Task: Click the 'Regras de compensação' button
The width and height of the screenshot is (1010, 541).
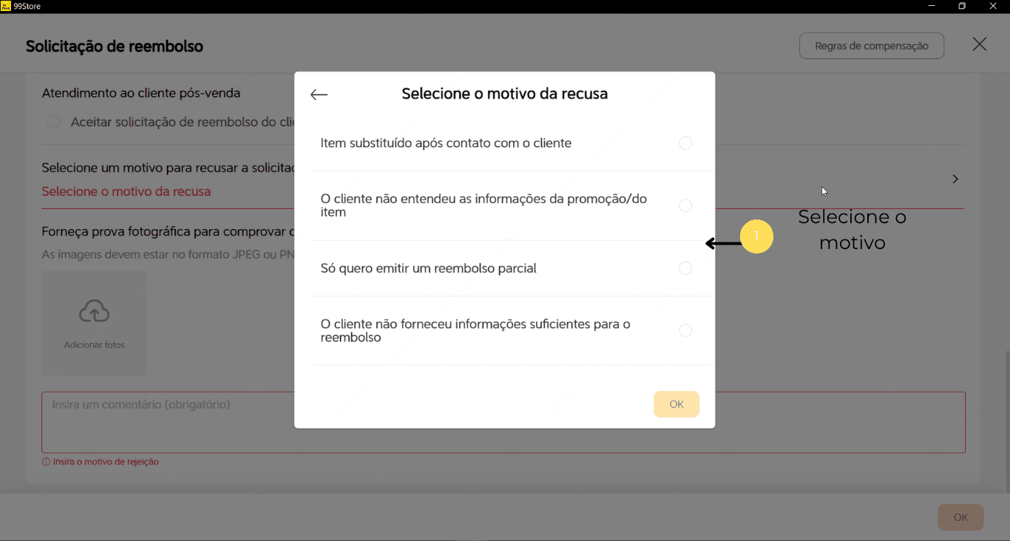Action: tap(871, 46)
